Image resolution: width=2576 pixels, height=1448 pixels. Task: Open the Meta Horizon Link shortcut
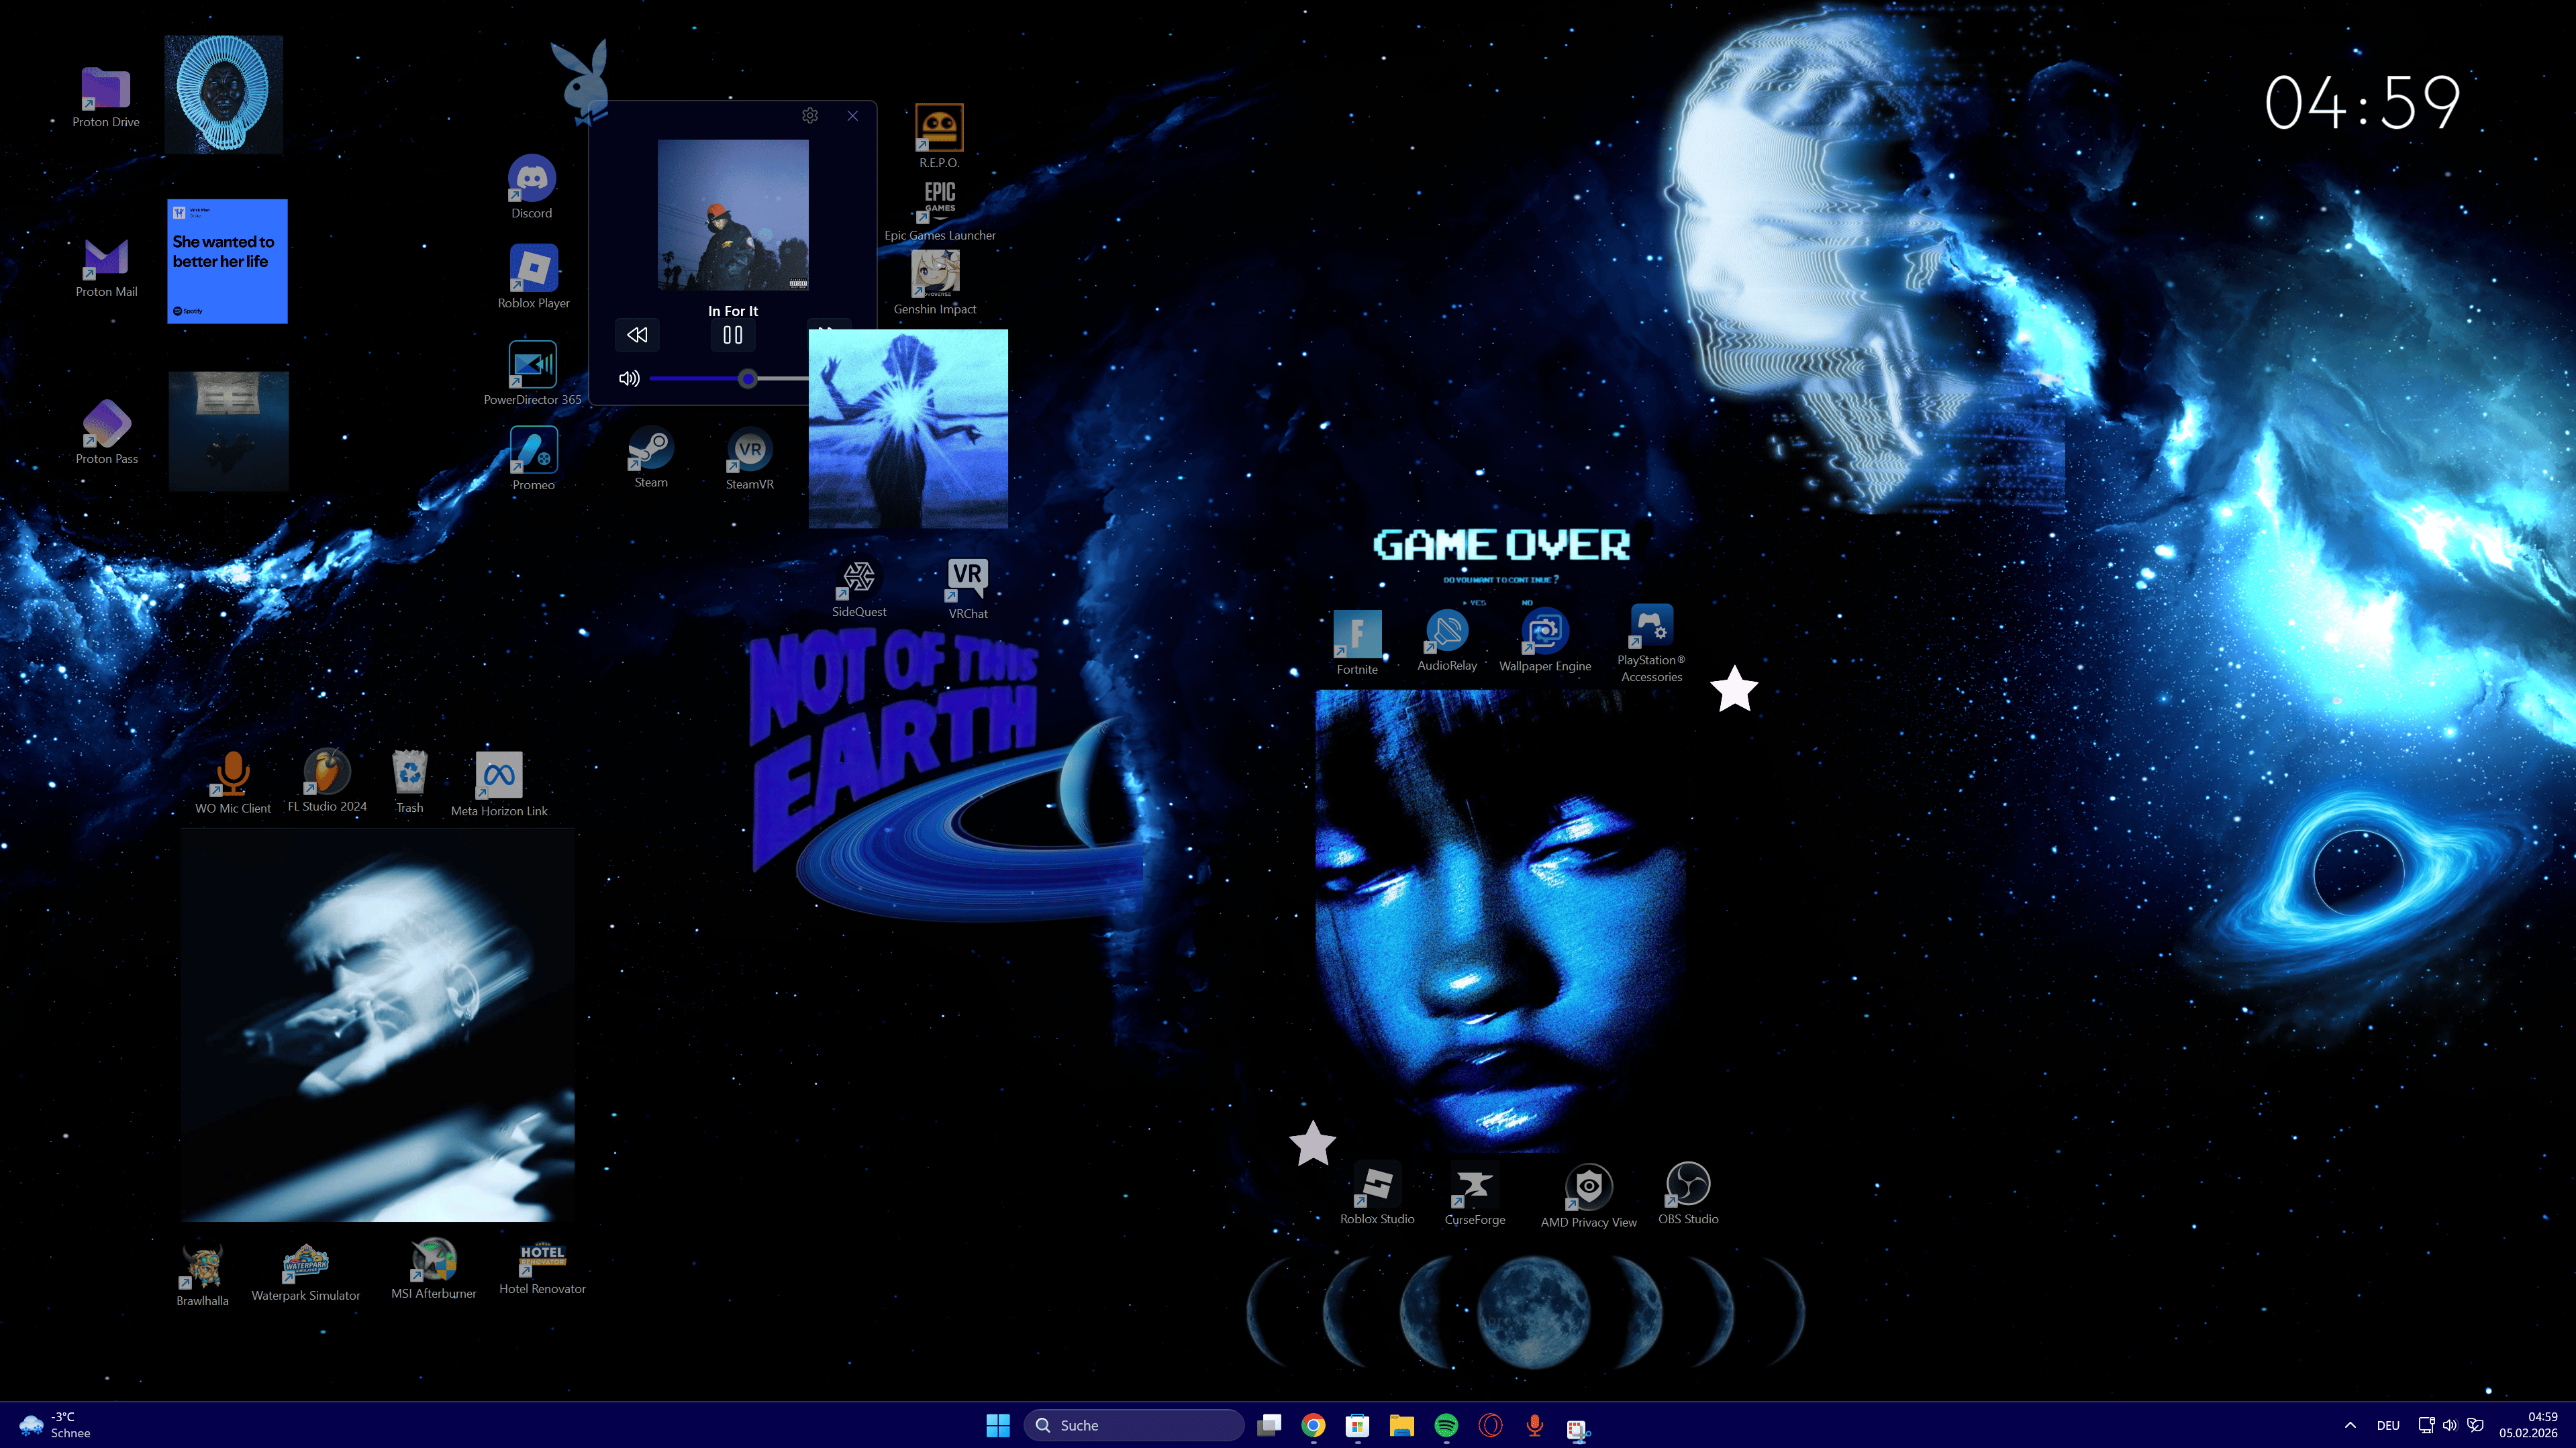(x=499, y=784)
